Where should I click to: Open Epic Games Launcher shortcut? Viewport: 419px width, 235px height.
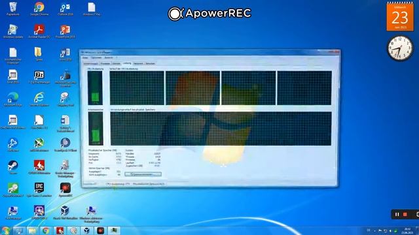coord(39,190)
